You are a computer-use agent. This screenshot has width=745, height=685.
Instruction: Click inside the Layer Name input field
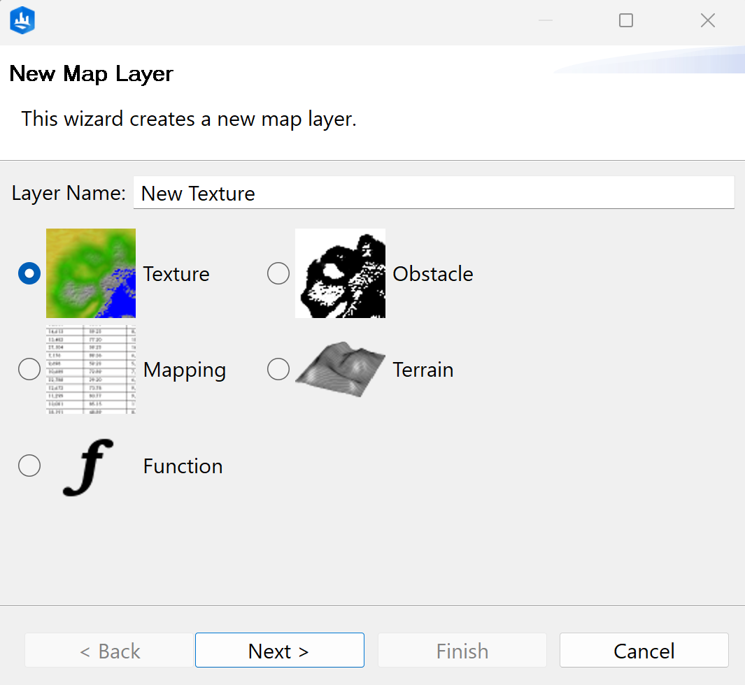[434, 193]
